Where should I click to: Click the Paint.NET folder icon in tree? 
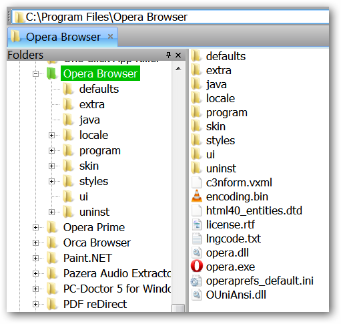coord(52,258)
